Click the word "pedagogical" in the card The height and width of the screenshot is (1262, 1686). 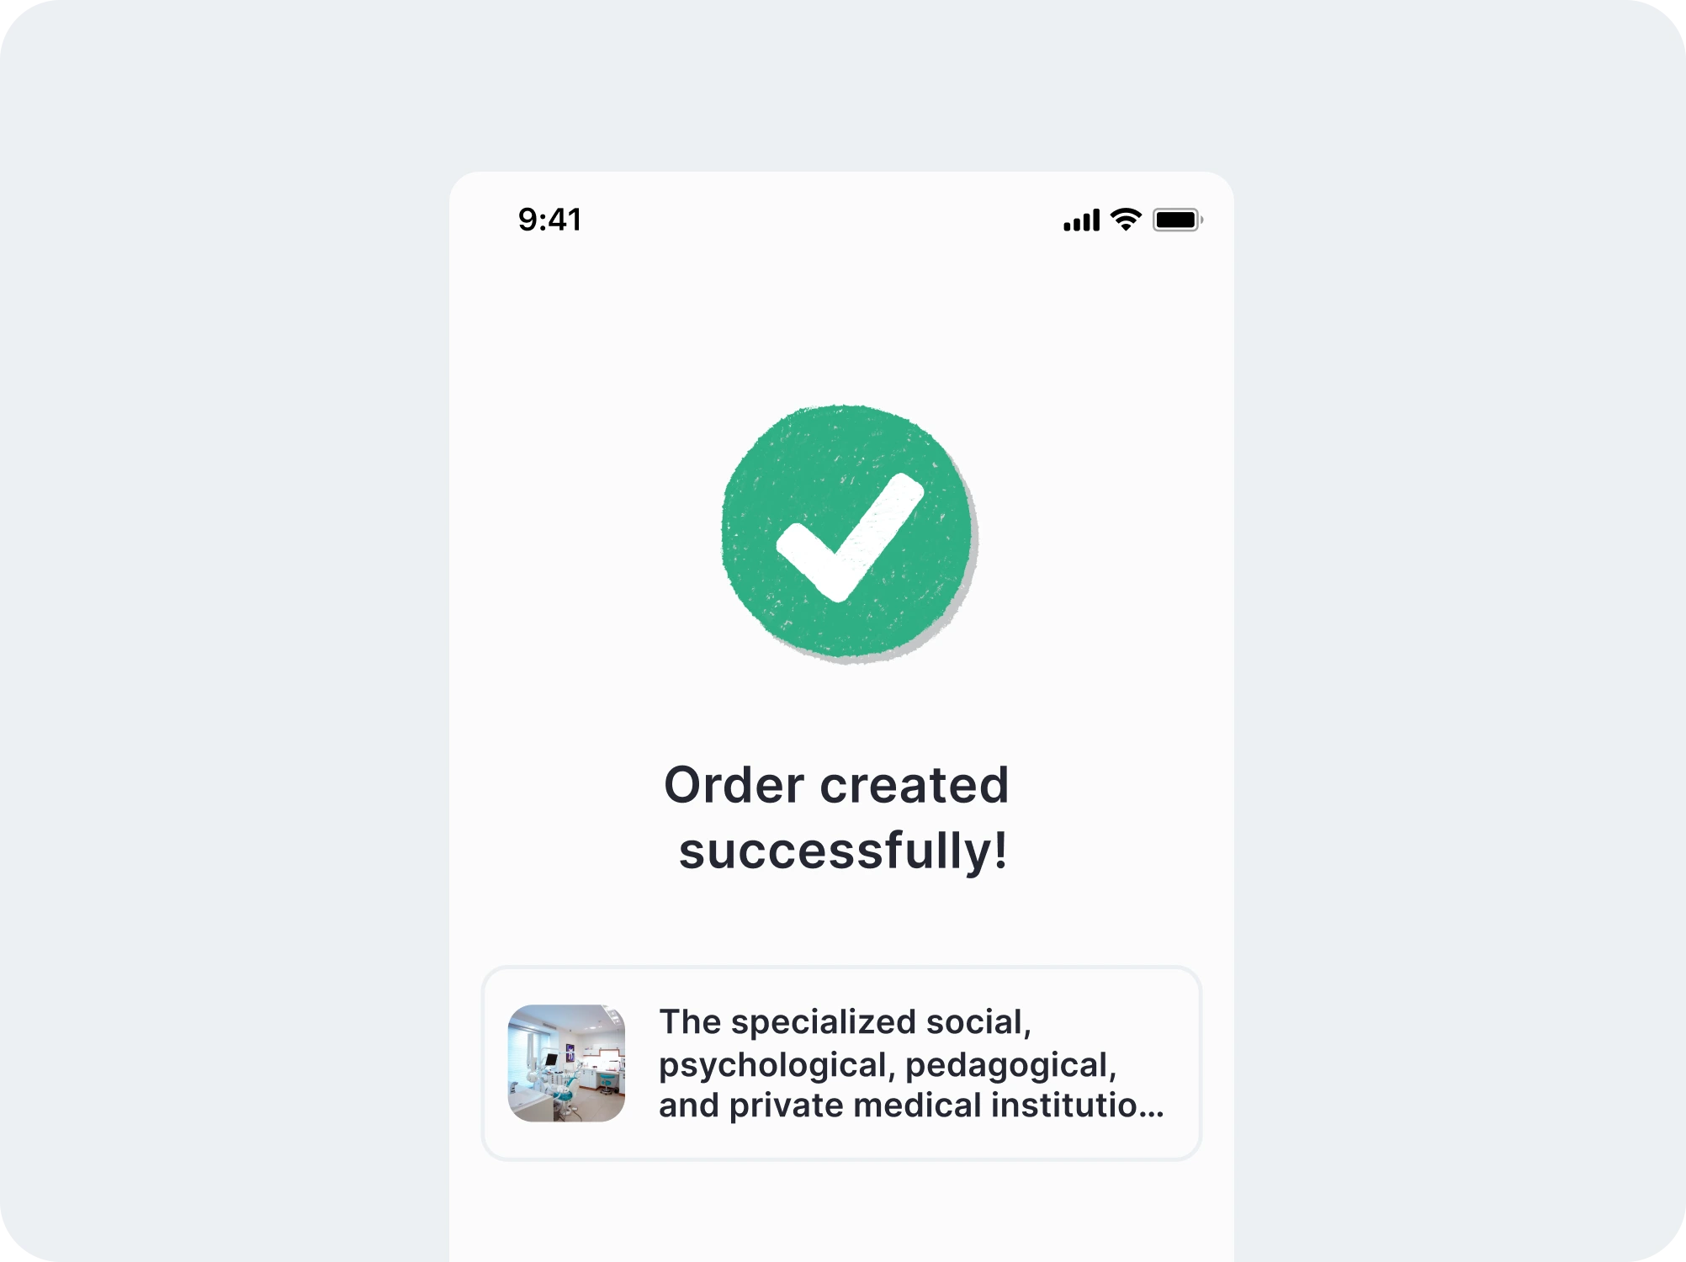click(x=1005, y=1065)
